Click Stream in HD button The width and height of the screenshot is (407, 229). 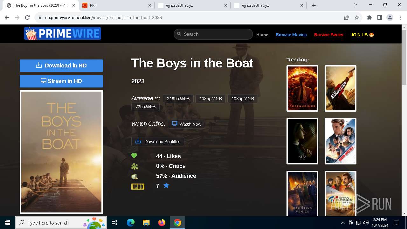(x=61, y=81)
